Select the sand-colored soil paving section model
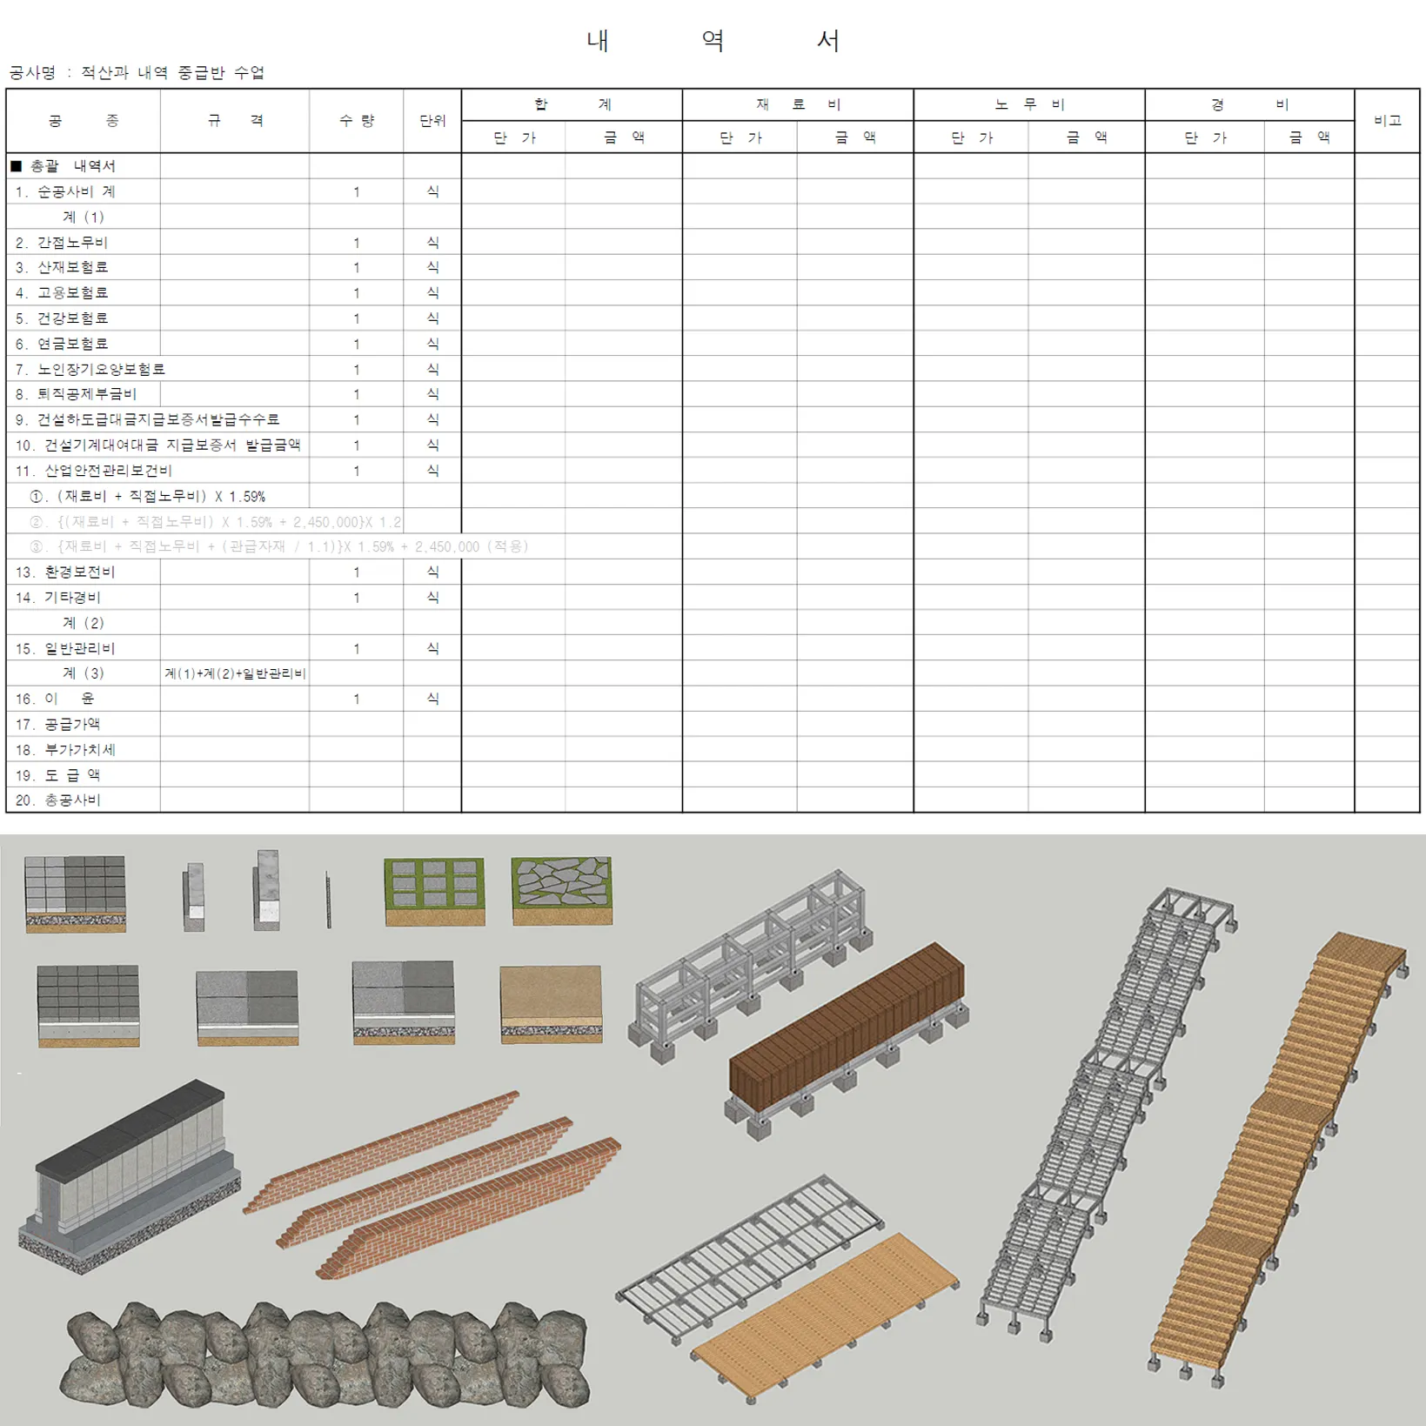This screenshot has width=1426, height=1426. [551, 1004]
